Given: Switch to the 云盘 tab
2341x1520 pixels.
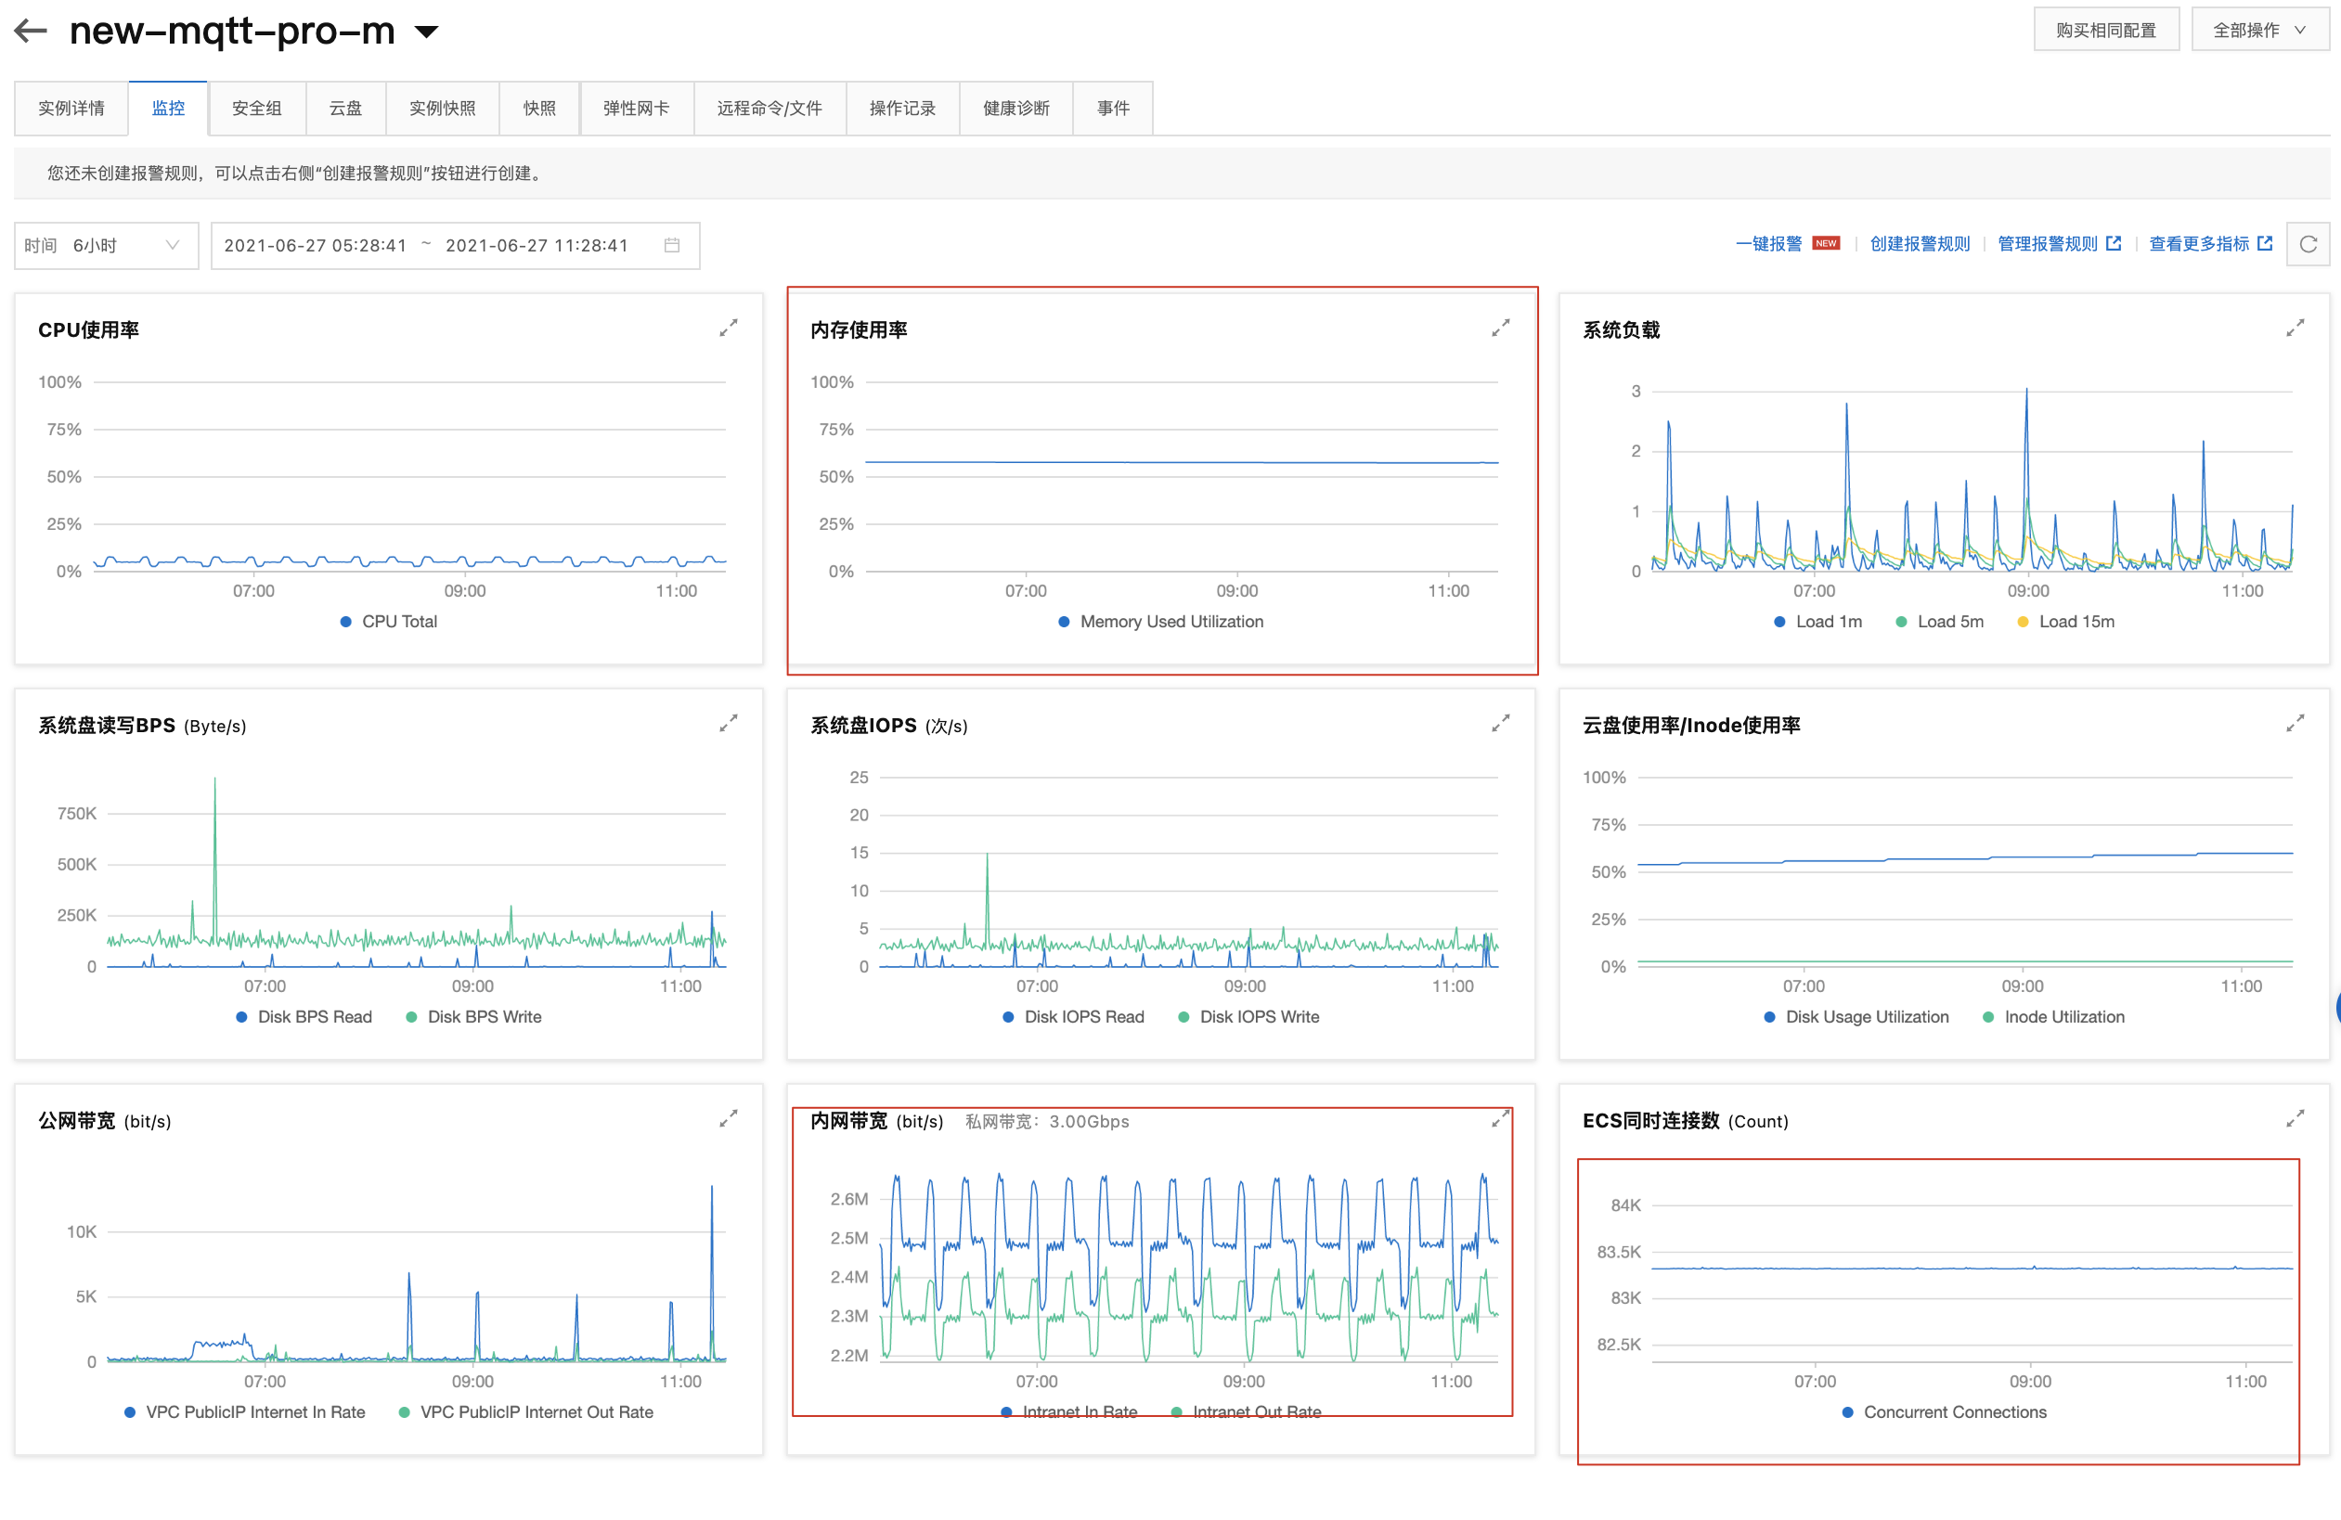Looking at the screenshot, I should click(x=345, y=109).
